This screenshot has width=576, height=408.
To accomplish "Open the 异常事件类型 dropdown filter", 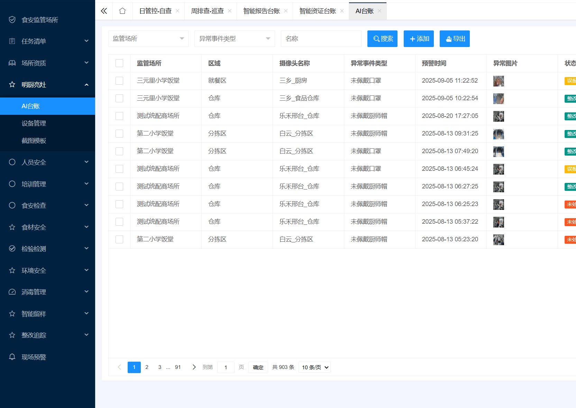I will point(235,39).
